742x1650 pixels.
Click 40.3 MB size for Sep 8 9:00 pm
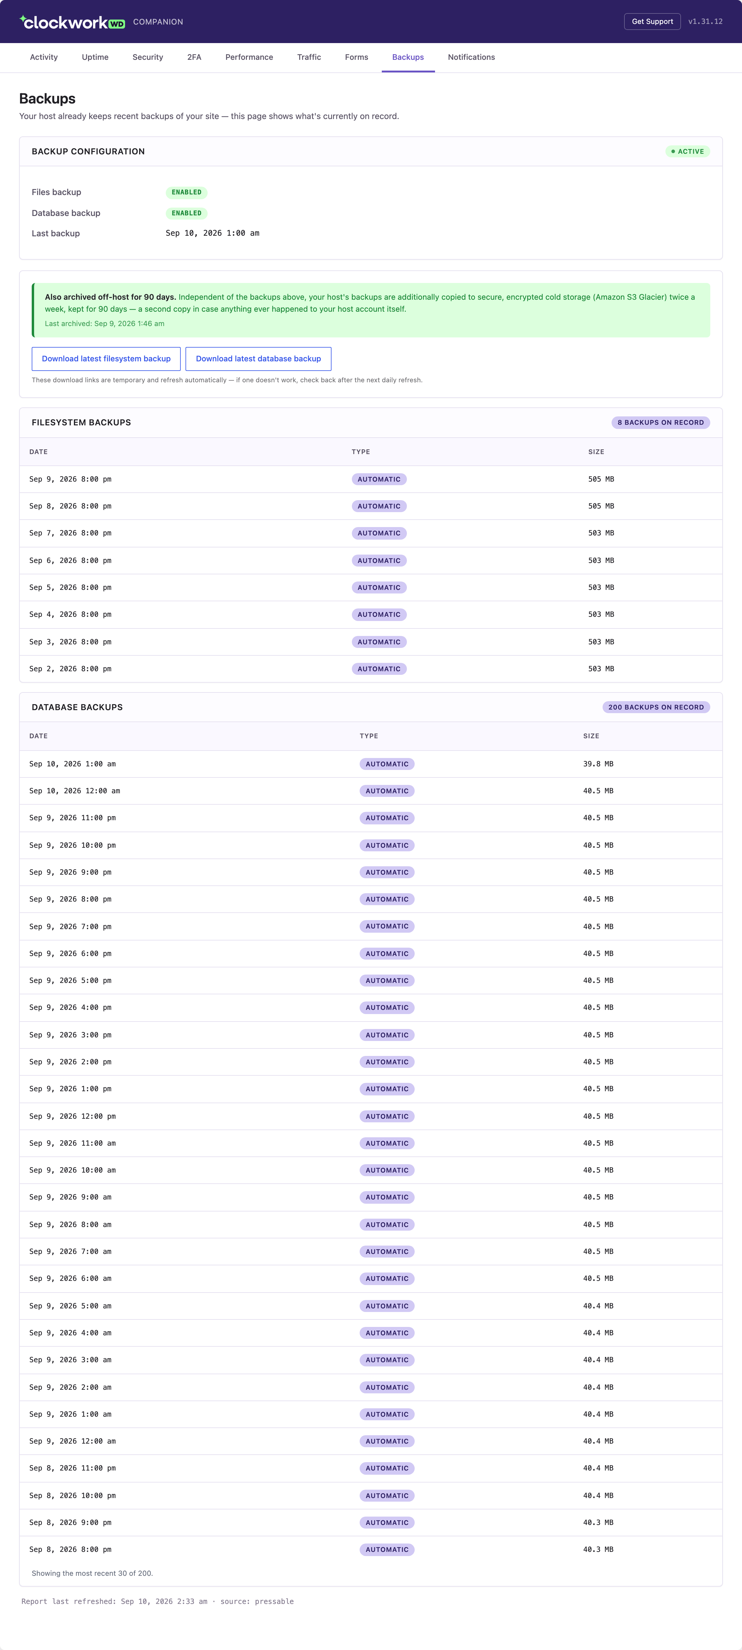[598, 1523]
